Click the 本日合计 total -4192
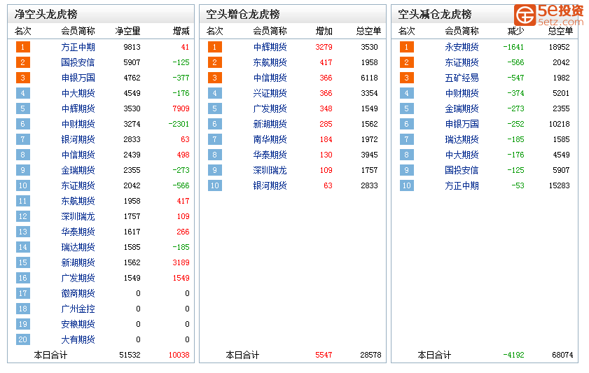589x373 pixels. click(513, 355)
